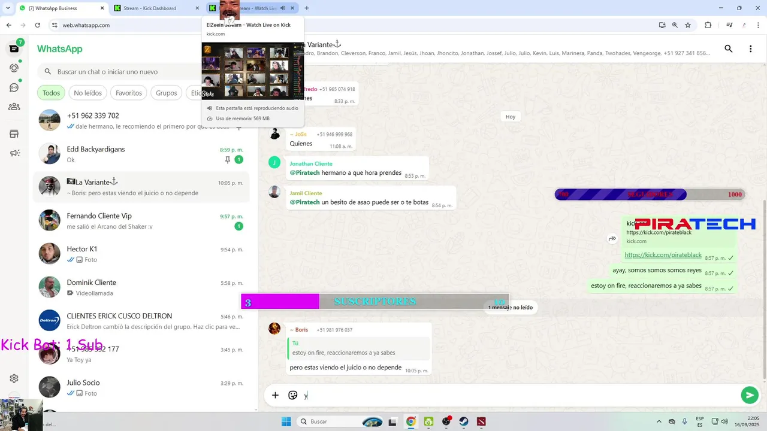Select the Favoritos chat filter
This screenshot has height=431, width=767.
tap(129, 93)
